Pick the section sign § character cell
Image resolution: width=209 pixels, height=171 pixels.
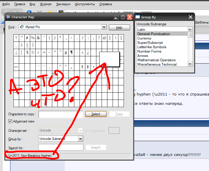(x=27, y=53)
